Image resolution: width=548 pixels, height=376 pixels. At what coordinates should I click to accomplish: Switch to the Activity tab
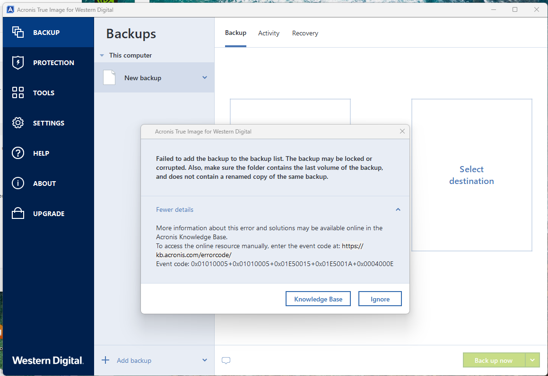coord(269,33)
